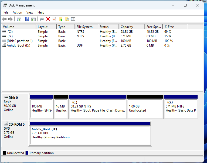
Task: Sort by Free Space column header
Action: click(154, 27)
